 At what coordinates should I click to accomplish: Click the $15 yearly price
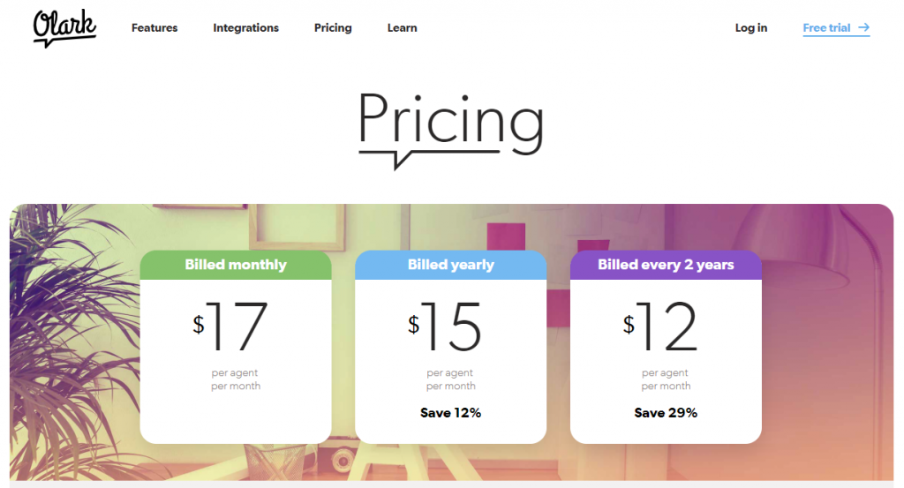[447, 327]
